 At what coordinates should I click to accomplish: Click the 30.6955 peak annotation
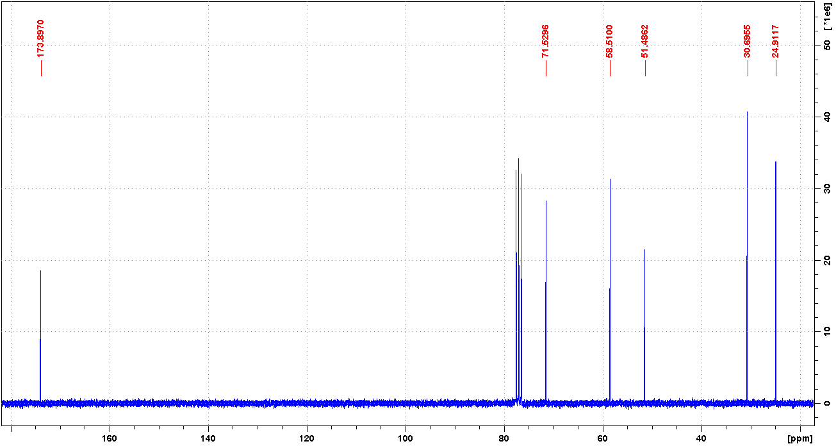click(747, 42)
